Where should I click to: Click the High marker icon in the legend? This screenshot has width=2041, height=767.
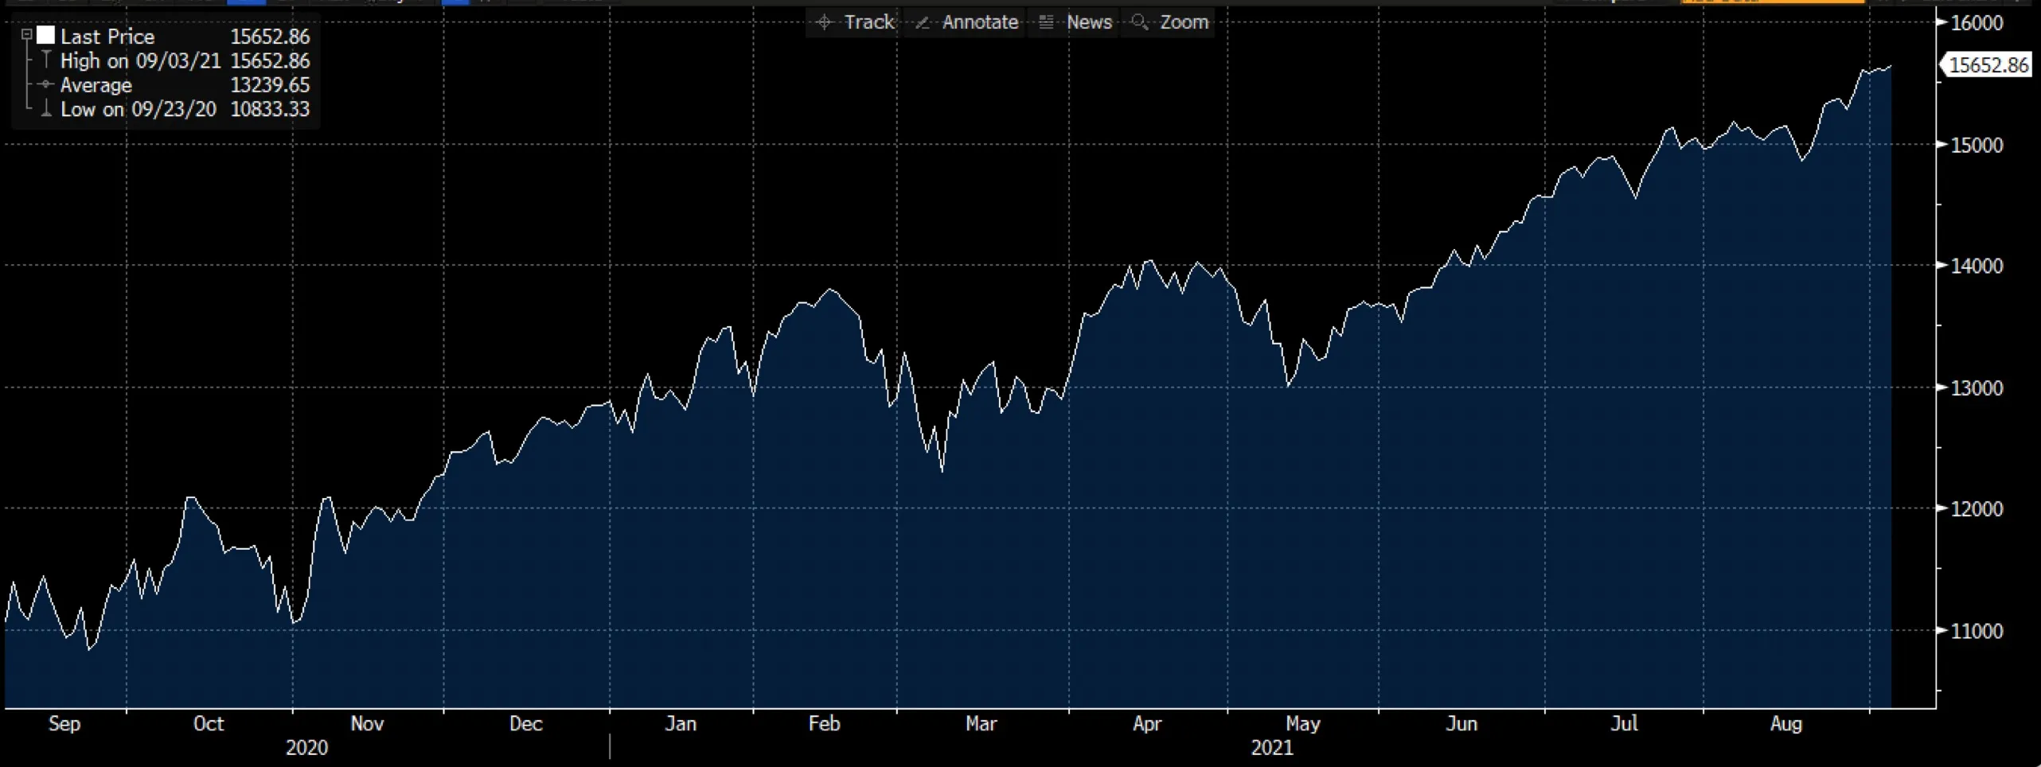[x=46, y=60]
